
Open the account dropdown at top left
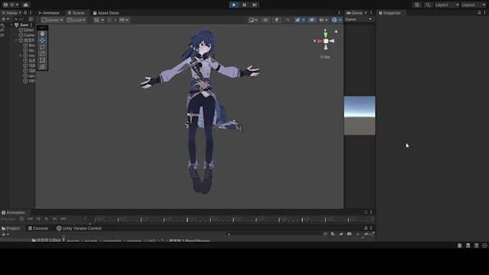12,5
